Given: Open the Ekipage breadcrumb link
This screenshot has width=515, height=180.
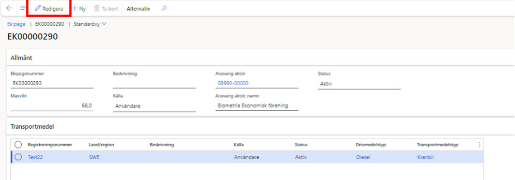Looking at the screenshot, I should point(16,24).
